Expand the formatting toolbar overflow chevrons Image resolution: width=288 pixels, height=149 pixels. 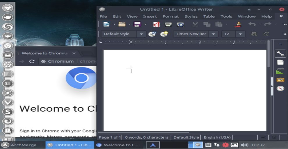click(x=285, y=34)
